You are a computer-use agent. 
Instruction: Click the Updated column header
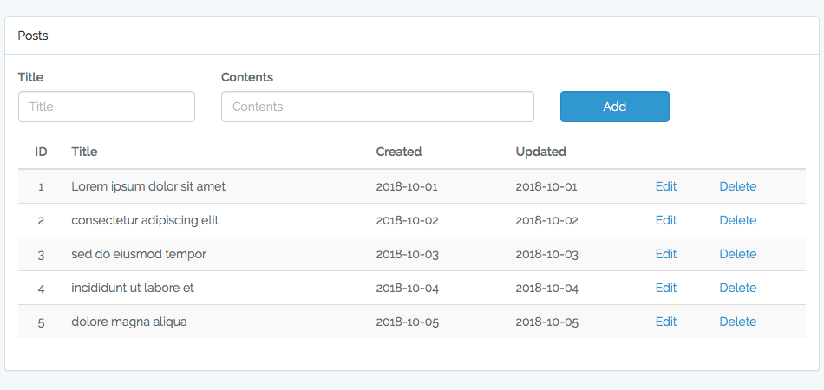pos(540,152)
